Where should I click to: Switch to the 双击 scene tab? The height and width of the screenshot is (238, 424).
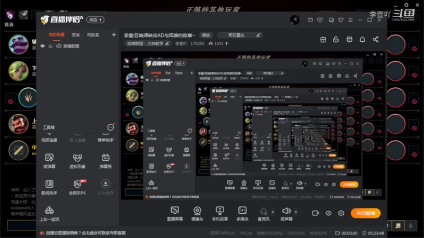pos(76,35)
